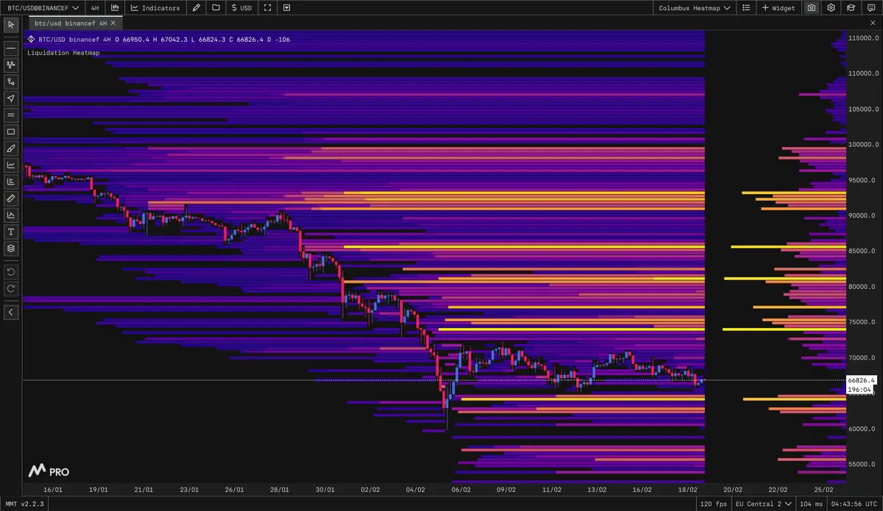Screen dimensions: 883x511
Task: Close the chart widget panel
Action: 873,24
